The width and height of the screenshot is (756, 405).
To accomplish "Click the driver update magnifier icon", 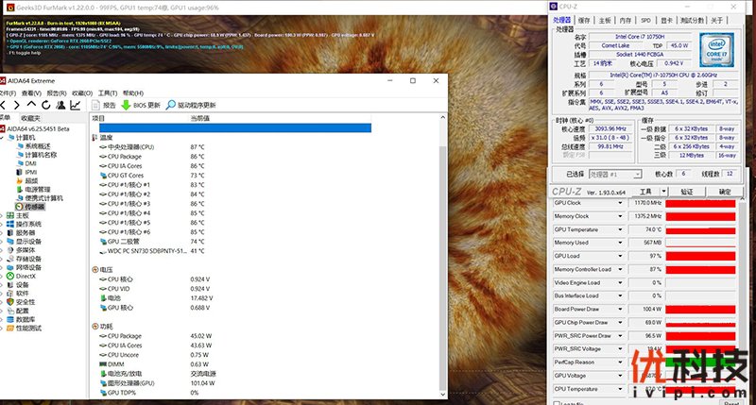I will 170,105.
